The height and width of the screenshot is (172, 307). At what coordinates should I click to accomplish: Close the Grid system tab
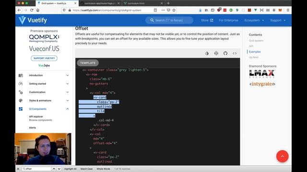coord(75,3)
